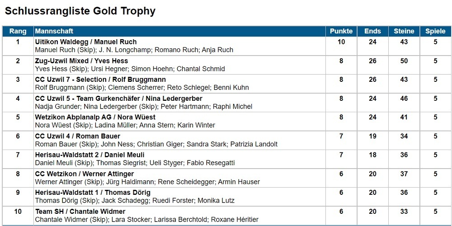Select team Zug-Uzwil Mixed / Yves Hess
452x226 pixels.
point(81,61)
